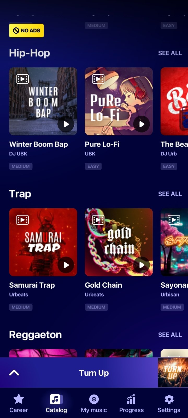
Task: See all Hip-Hop tracks
Action: [x=170, y=53]
